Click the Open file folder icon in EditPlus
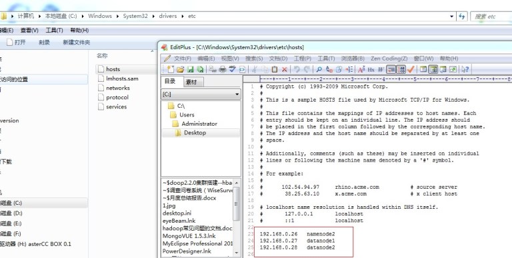512x258 pixels. click(180, 69)
